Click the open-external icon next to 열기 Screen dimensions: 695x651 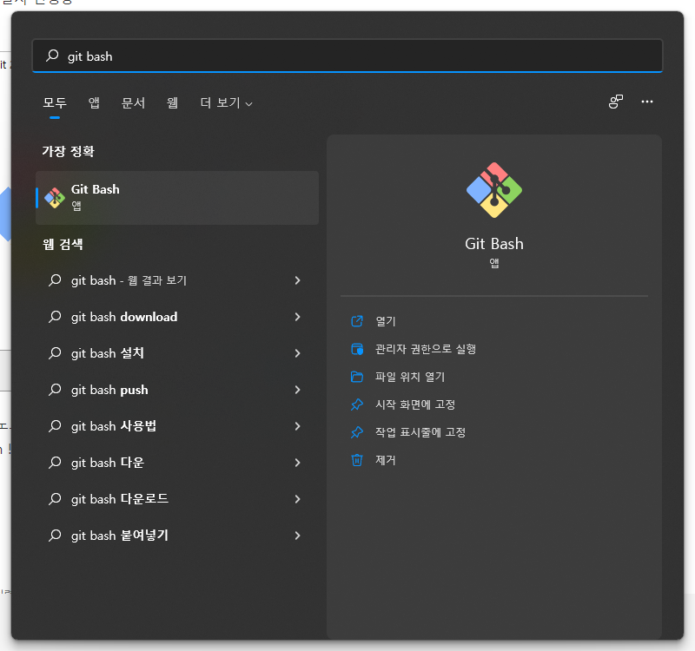[357, 321]
